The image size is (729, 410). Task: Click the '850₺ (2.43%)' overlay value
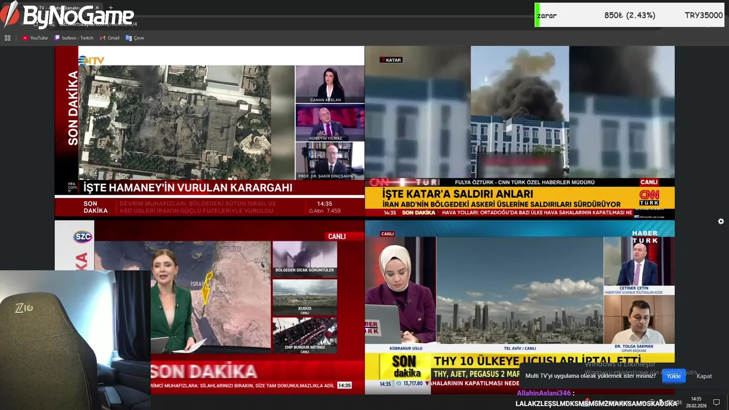click(629, 15)
